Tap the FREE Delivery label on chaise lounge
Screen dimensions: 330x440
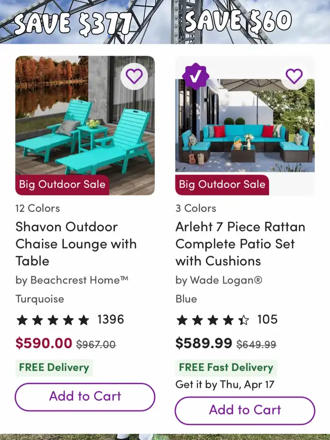[54, 367]
